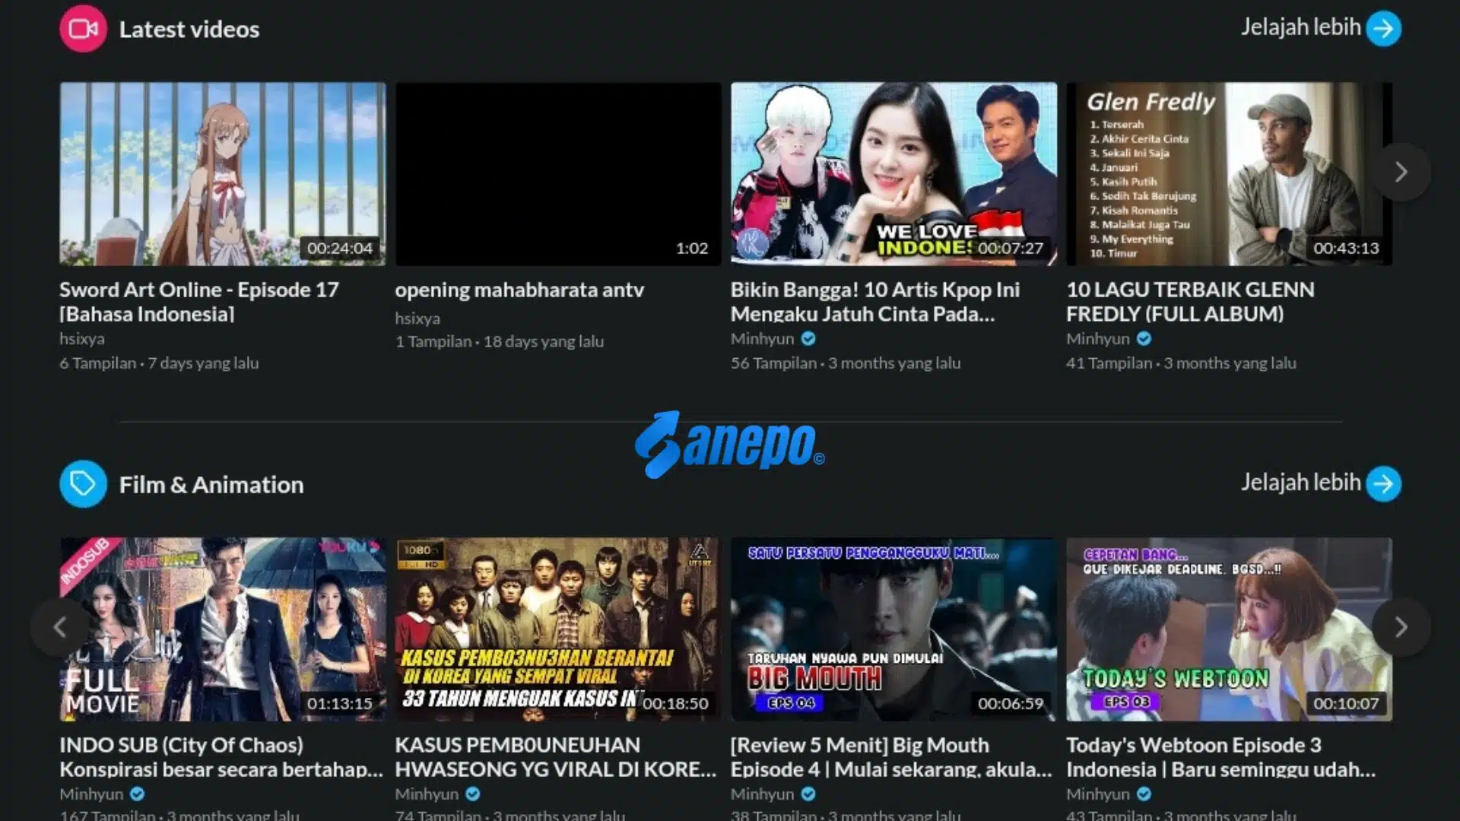This screenshot has width=1460, height=821.
Task: Click verified badge next to Minhyun under Kpop video
Action: [x=808, y=338]
